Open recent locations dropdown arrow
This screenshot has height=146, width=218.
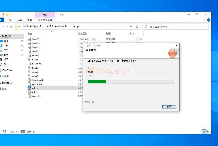7,27
